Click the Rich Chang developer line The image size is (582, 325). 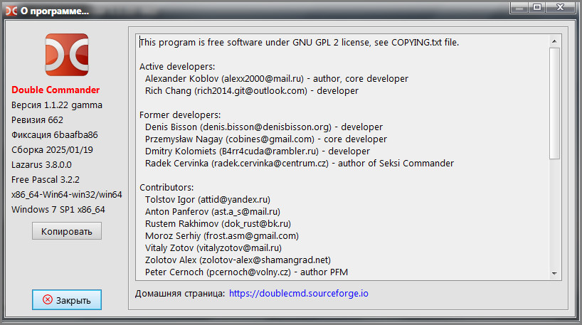point(252,91)
